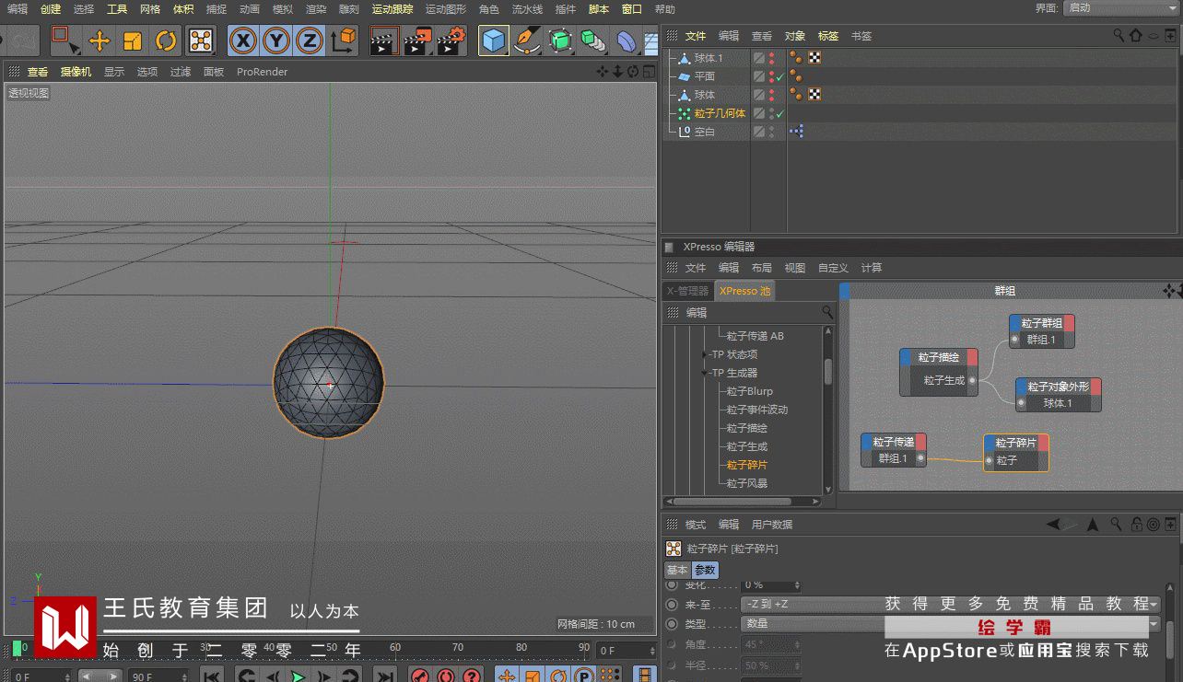This screenshot has height=682, width=1183.
Task: Click the play forward button in timeline
Action: tap(299, 676)
